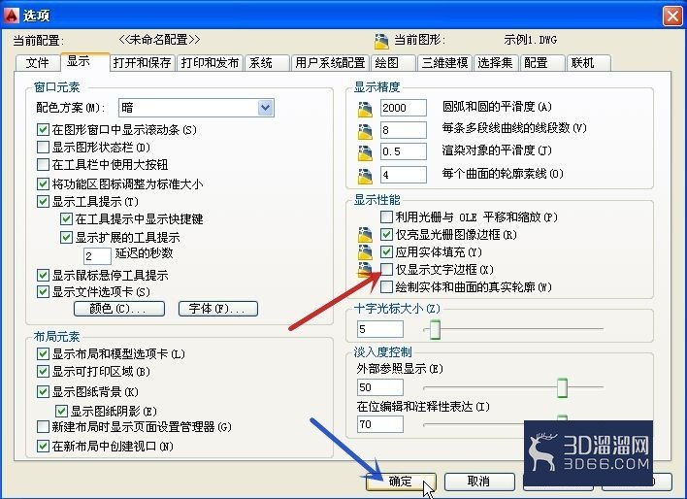Click the 在位编辑和注释性表达 field showing 70
Image resolution: width=687 pixels, height=499 pixels.
pos(379,424)
